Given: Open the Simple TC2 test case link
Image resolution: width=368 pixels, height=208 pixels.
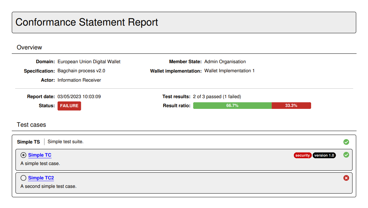Looking at the screenshot, I should click(x=41, y=178).
